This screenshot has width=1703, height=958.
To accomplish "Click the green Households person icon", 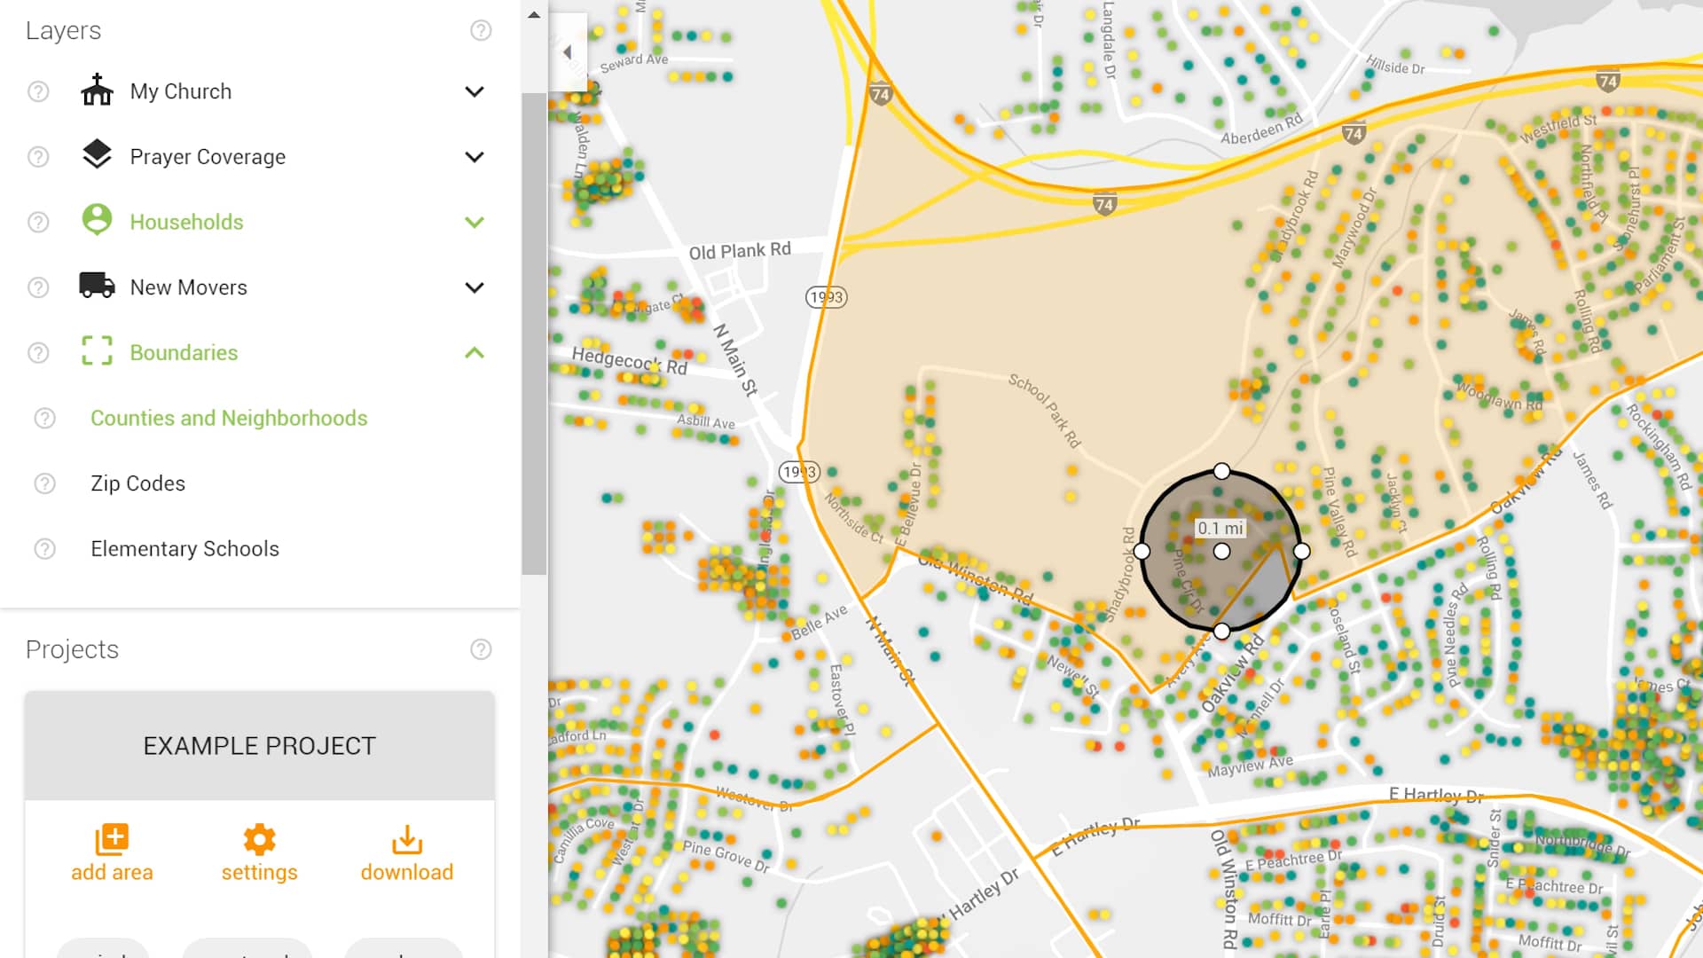I will (97, 220).
